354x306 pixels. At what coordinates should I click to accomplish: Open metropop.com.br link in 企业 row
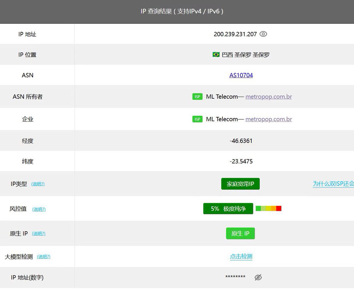[269, 119]
